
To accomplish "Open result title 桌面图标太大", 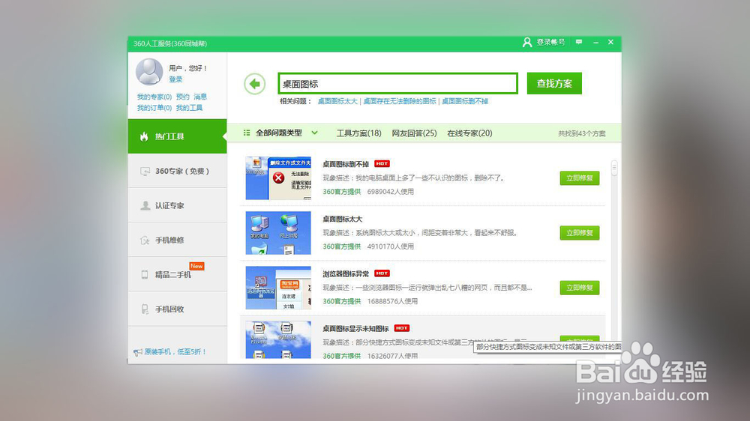I will (x=343, y=219).
